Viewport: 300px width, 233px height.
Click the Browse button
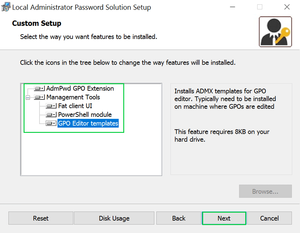(x=265, y=191)
